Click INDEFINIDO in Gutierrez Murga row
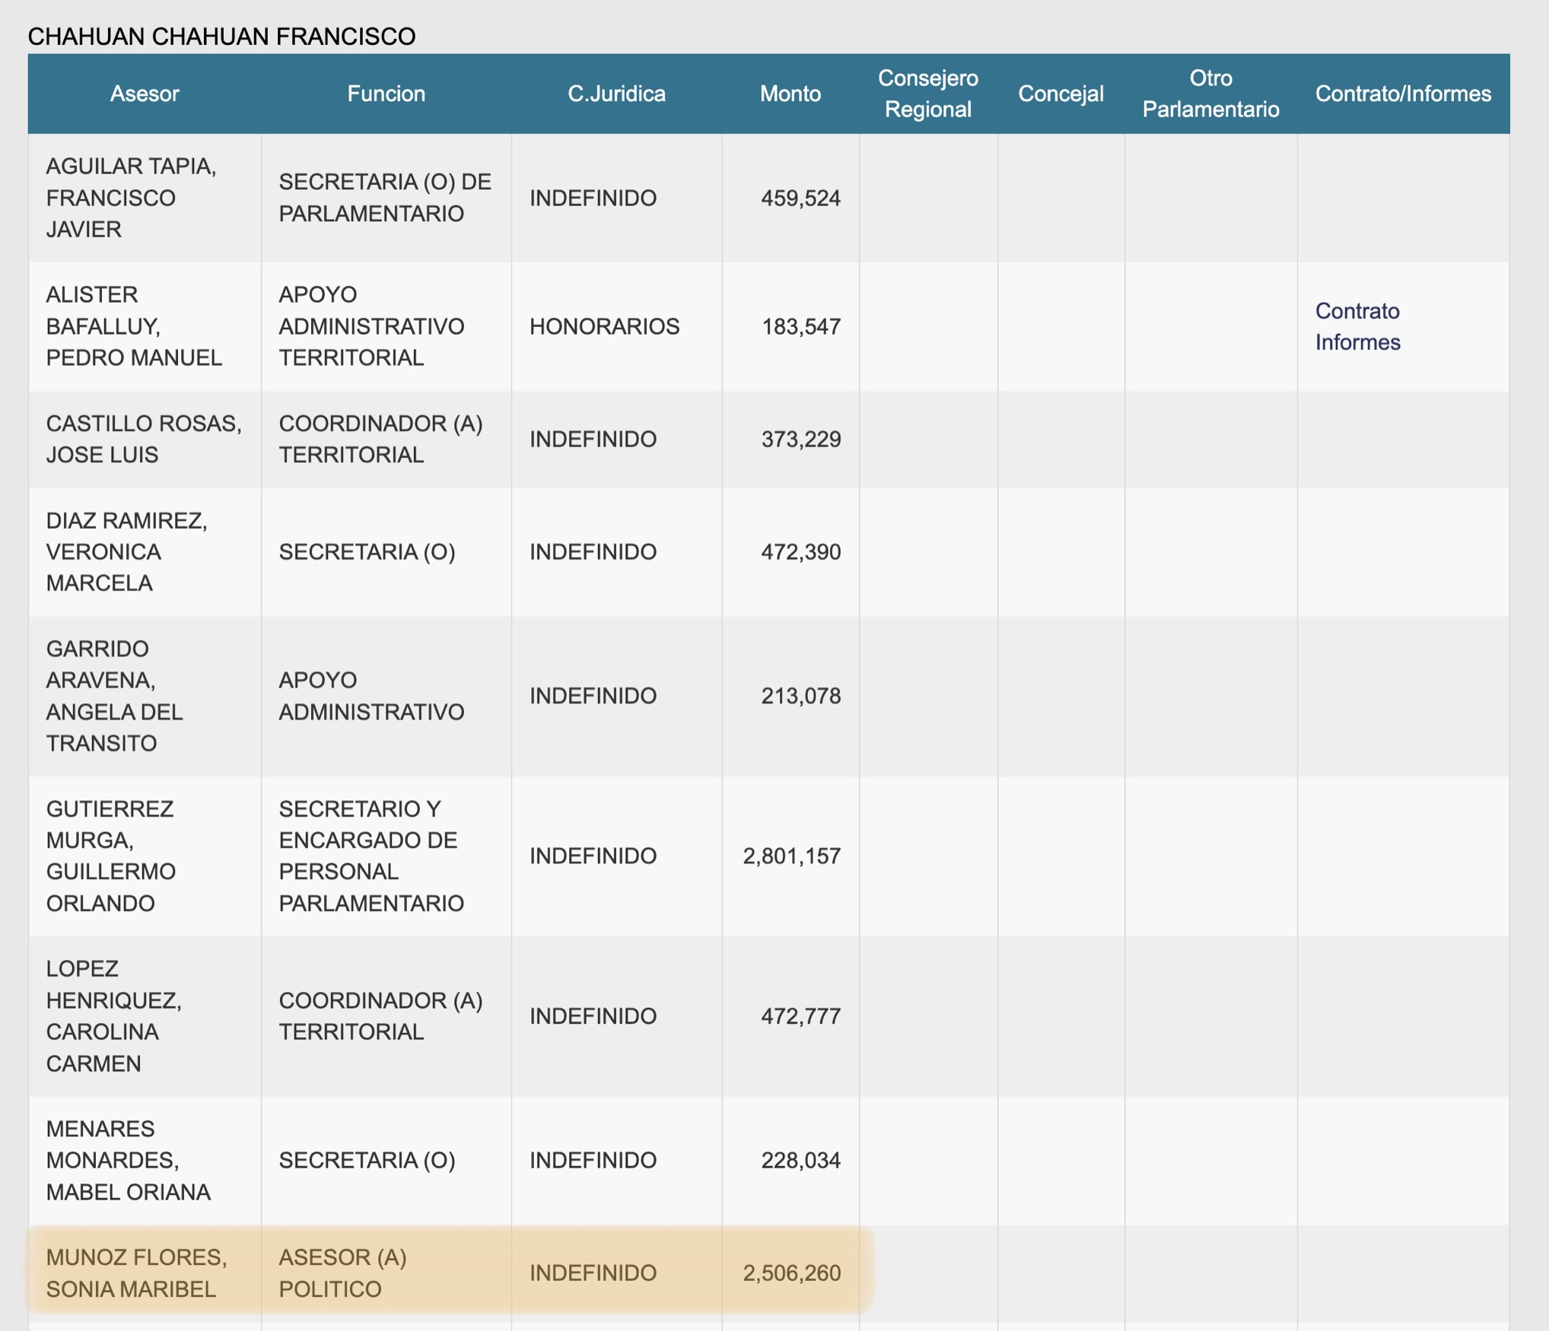This screenshot has height=1331, width=1549. point(593,856)
